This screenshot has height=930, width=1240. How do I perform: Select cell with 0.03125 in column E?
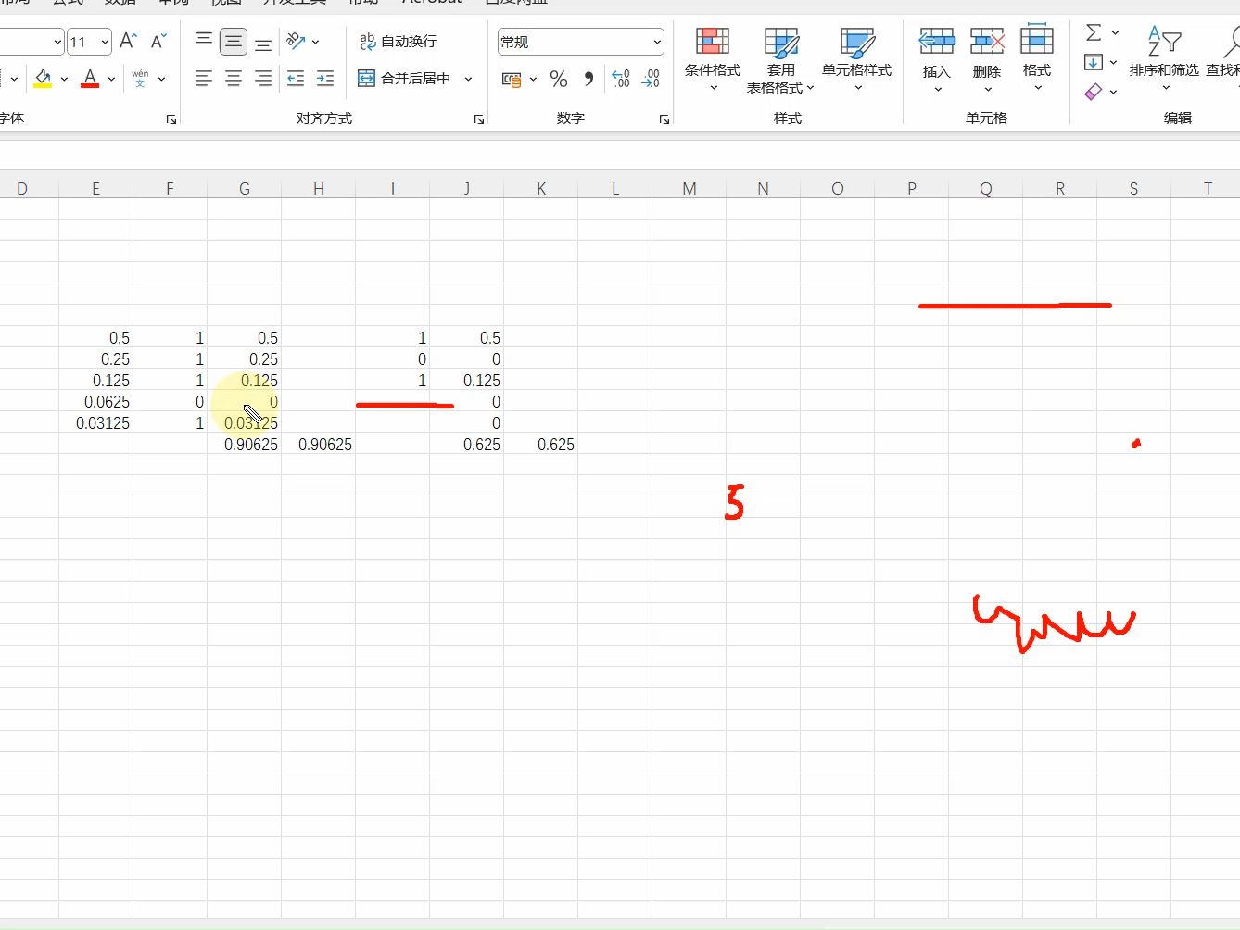96,423
